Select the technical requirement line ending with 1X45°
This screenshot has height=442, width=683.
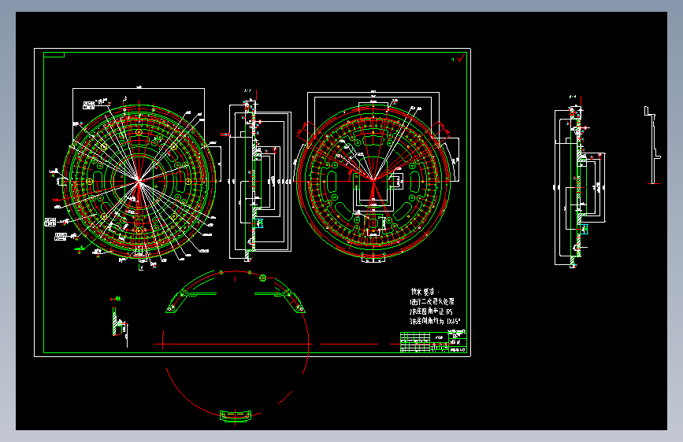[x=435, y=322]
